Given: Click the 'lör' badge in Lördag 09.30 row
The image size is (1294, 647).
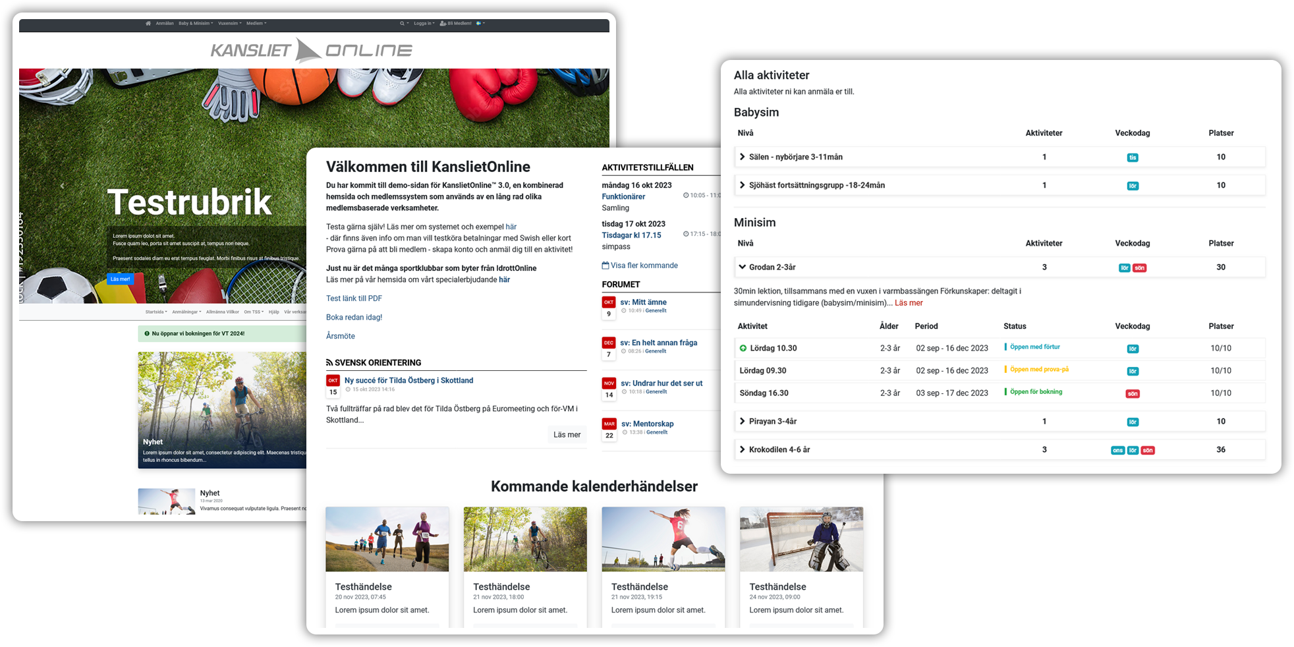Looking at the screenshot, I should (x=1133, y=372).
